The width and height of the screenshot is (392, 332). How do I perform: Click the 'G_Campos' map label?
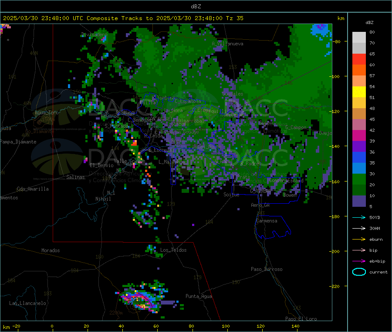pyautogui.click(x=296, y=127)
